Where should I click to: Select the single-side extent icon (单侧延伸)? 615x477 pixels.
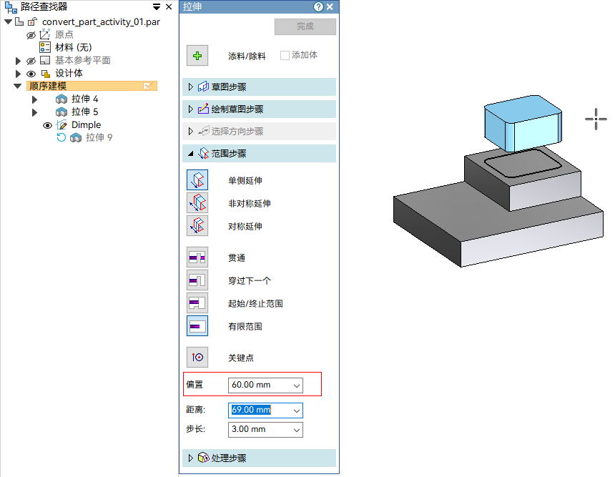click(x=197, y=180)
